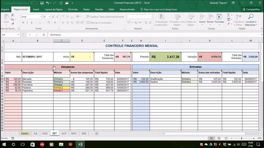The image size is (264, 148).
Task: Toggle the ribbon display options icon
Action: point(233,3)
